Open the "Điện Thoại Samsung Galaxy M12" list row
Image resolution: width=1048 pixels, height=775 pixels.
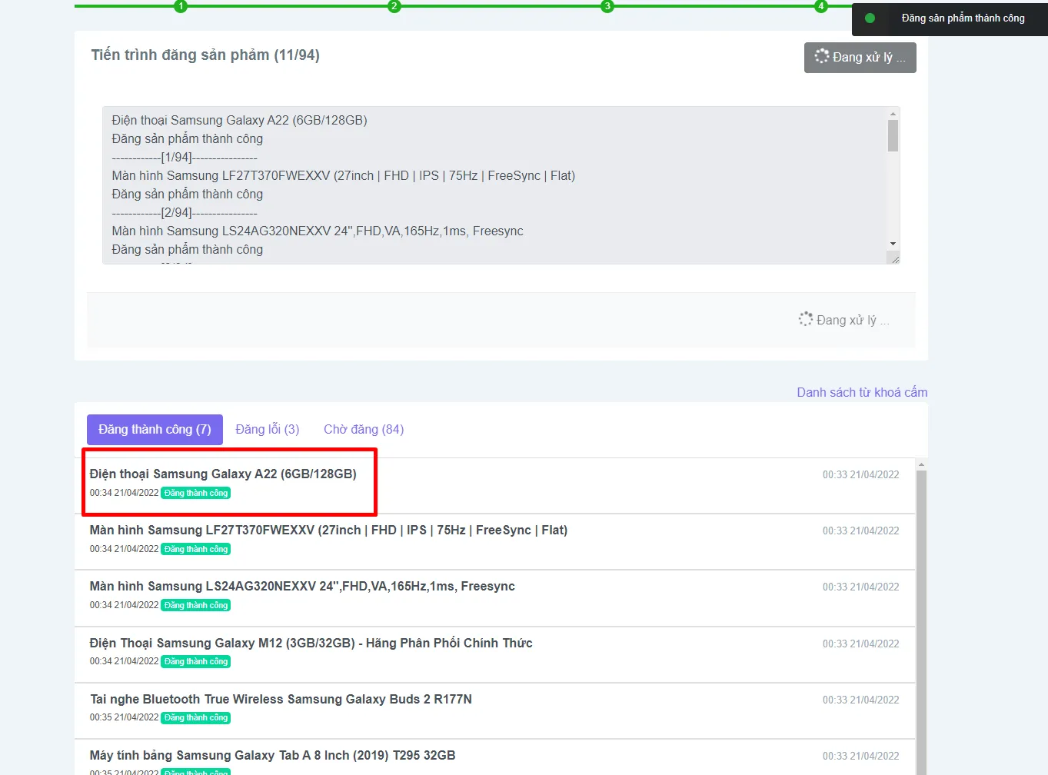click(494, 655)
